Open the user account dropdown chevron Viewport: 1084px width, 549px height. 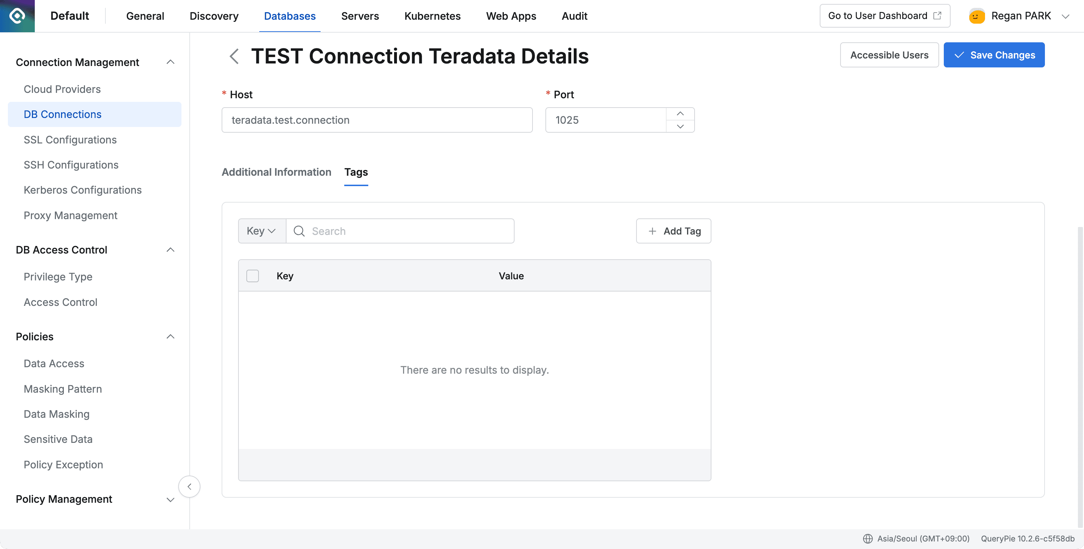[1065, 16]
